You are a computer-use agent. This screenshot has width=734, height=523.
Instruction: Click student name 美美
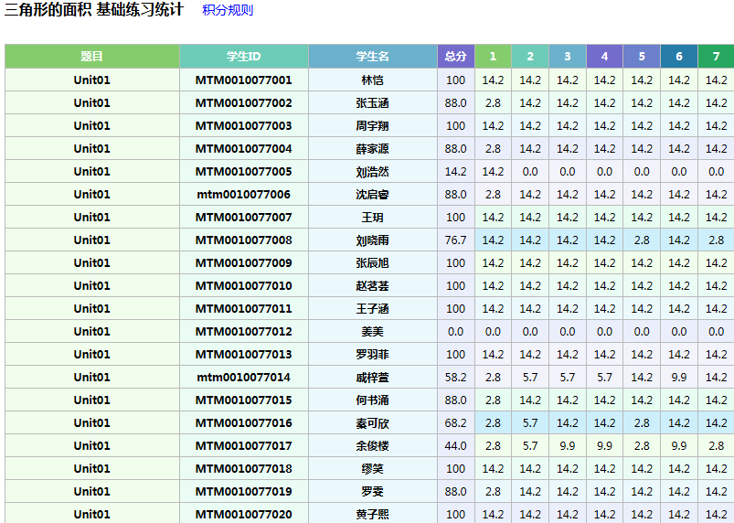click(373, 332)
